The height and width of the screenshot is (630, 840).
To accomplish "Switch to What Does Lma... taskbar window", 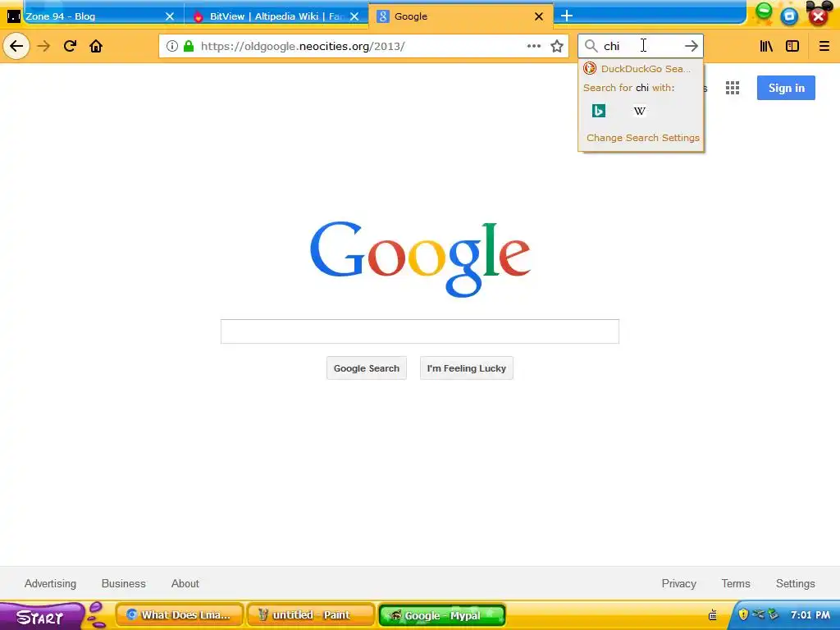I will tap(180, 615).
